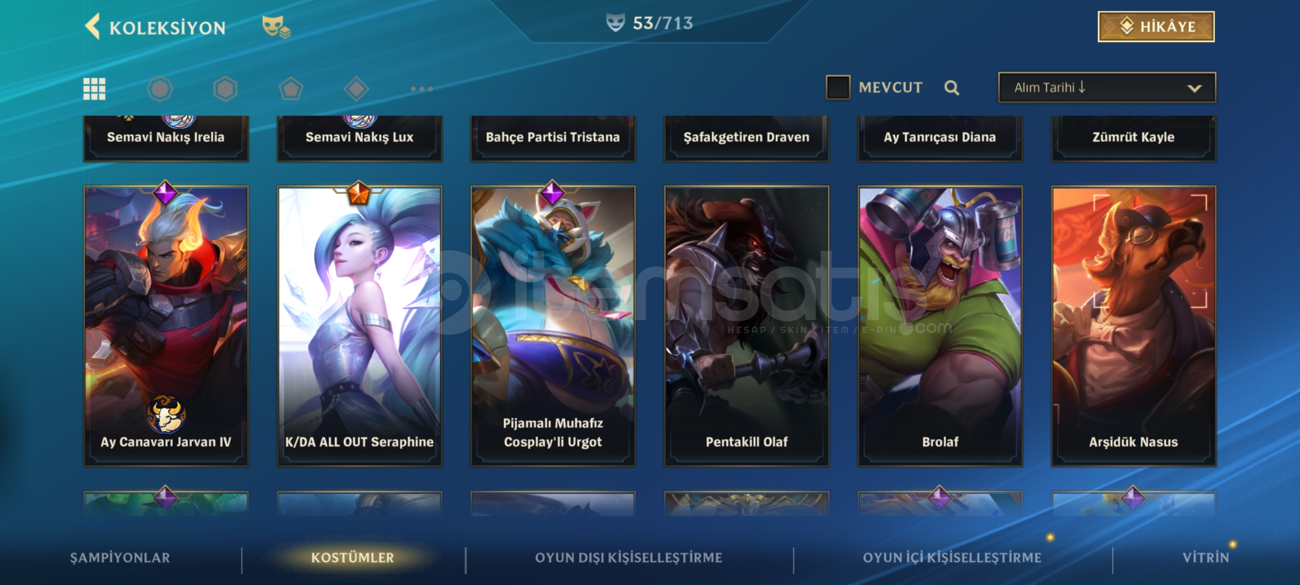Open the Vitrin tab
The height and width of the screenshot is (585, 1300).
pos(1206,557)
